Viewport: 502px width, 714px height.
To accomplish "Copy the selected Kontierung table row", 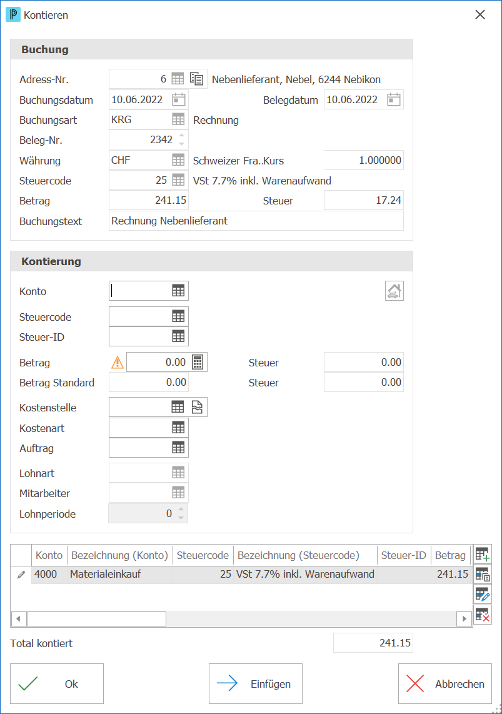I will pyautogui.click(x=483, y=574).
